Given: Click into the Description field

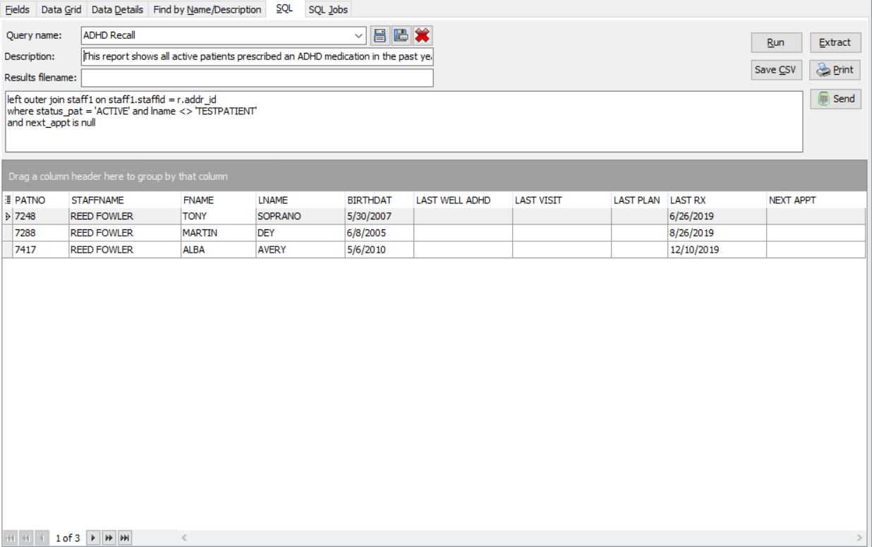Looking at the screenshot, I should [257, 56].
